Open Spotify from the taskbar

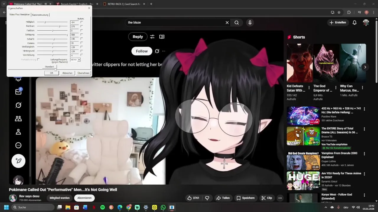click(x=102, y=207)
